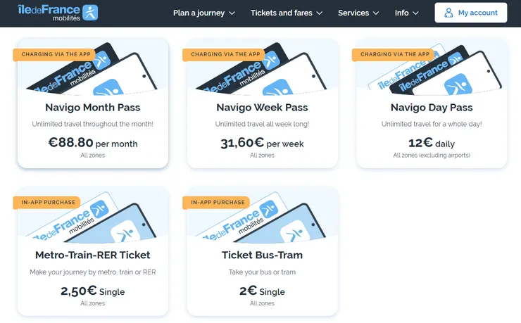Open the Plan a journey menu
The height and width of the screenshot is (323, 521).
pos(199,13)
